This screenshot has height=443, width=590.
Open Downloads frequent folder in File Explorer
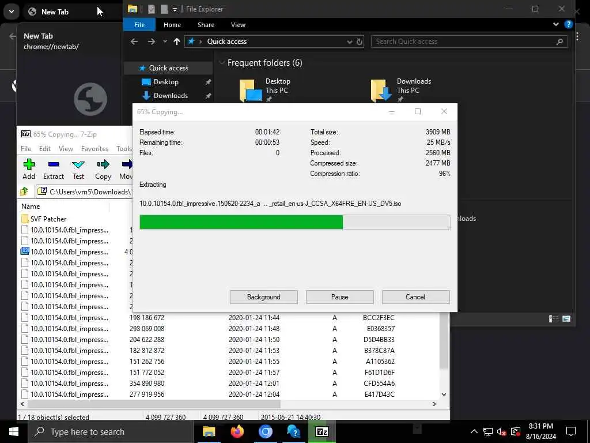pos(401,90)
